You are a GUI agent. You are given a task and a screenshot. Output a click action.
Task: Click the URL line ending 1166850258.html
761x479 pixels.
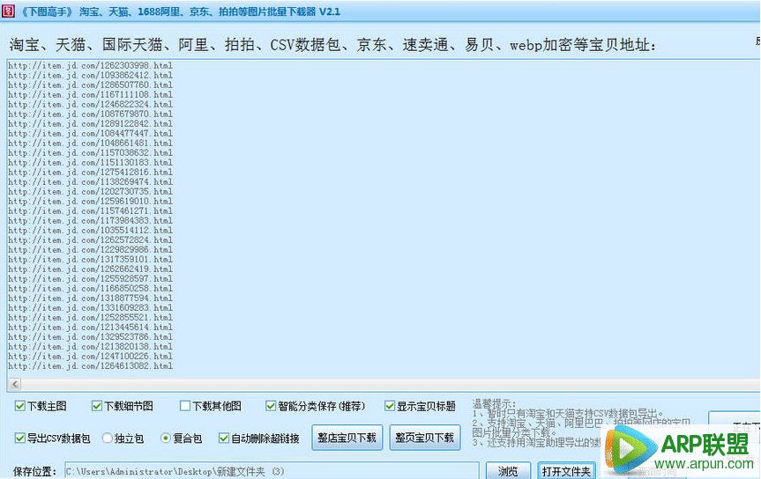(90, 289)
